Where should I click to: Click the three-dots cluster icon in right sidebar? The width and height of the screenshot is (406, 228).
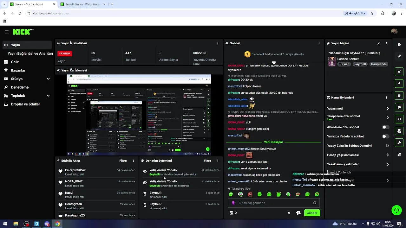pyautogui.click(x=399, y=155)
